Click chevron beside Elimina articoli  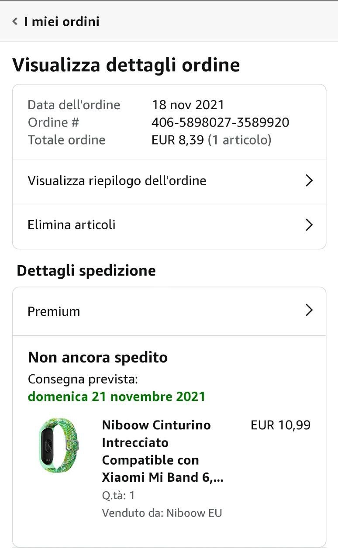(309, 225)
